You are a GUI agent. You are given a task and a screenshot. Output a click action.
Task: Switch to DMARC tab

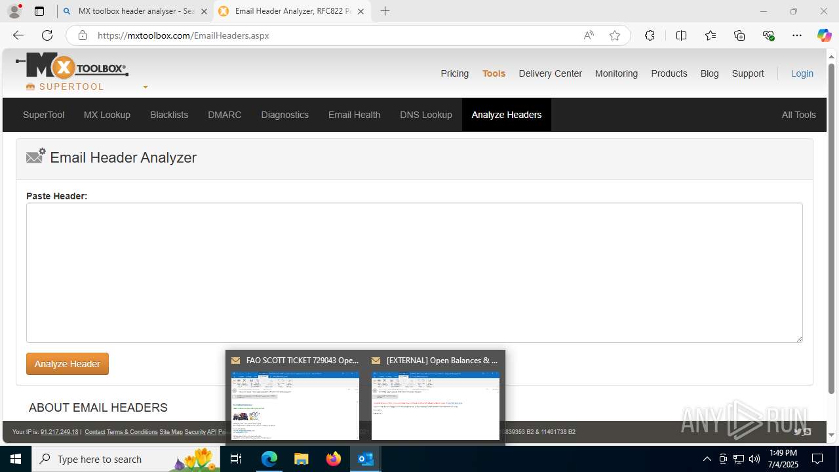[225, 115]
